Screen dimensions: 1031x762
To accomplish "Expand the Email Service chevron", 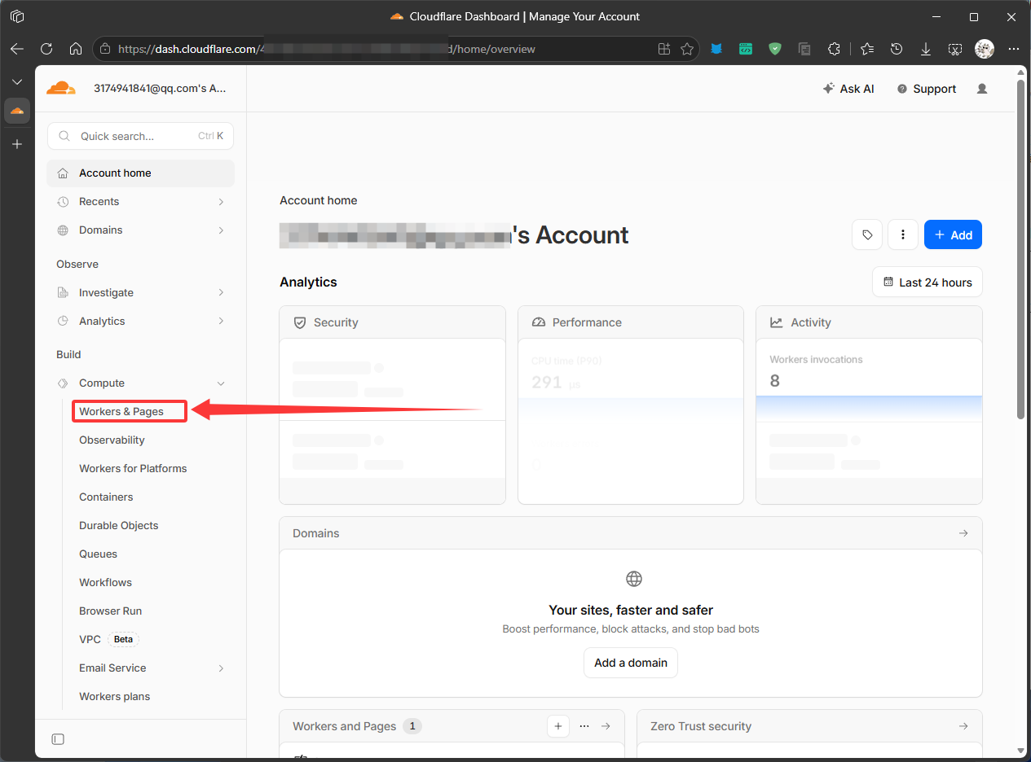I will point(221,668).
